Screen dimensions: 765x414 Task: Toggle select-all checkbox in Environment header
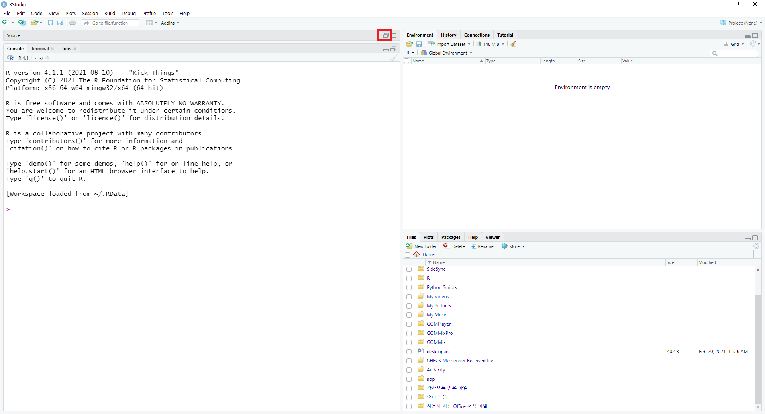pyautogui.click(x=407, y=61)
